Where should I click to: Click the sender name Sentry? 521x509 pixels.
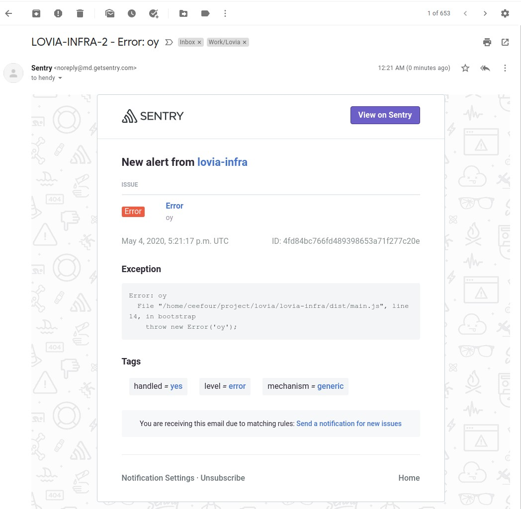[42, 68]
